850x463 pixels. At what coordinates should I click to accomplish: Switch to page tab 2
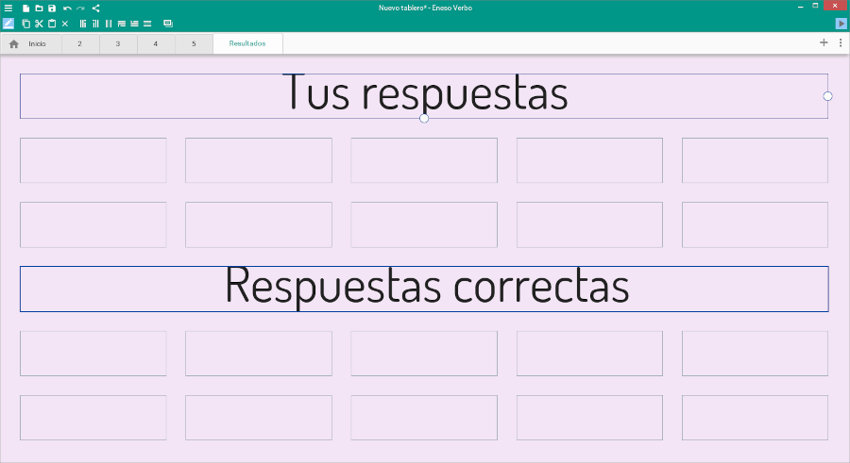point(80,44)
